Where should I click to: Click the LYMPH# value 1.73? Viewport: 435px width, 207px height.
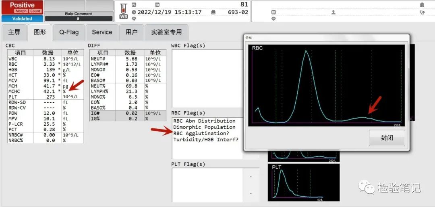[131, 64]
